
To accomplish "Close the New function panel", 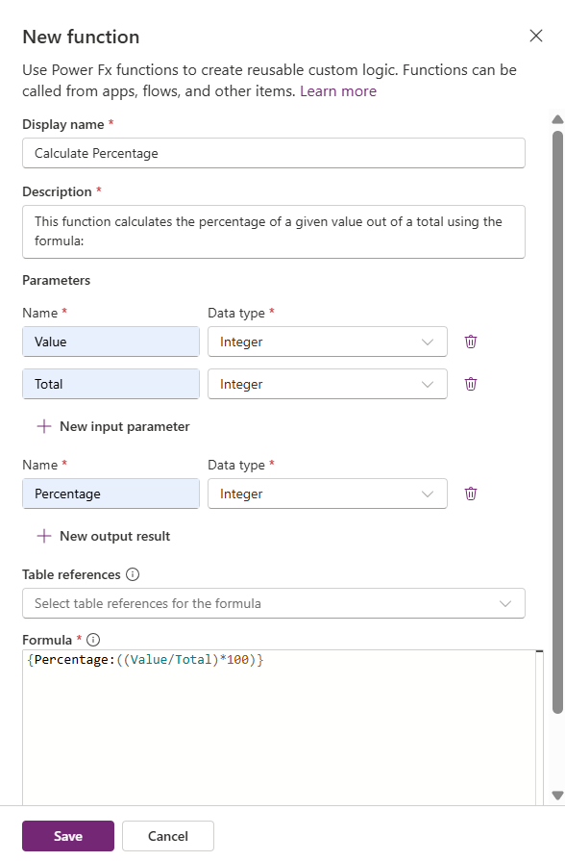I will 536,36.
